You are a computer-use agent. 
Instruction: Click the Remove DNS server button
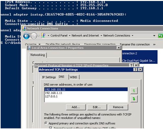click(118, 107)
